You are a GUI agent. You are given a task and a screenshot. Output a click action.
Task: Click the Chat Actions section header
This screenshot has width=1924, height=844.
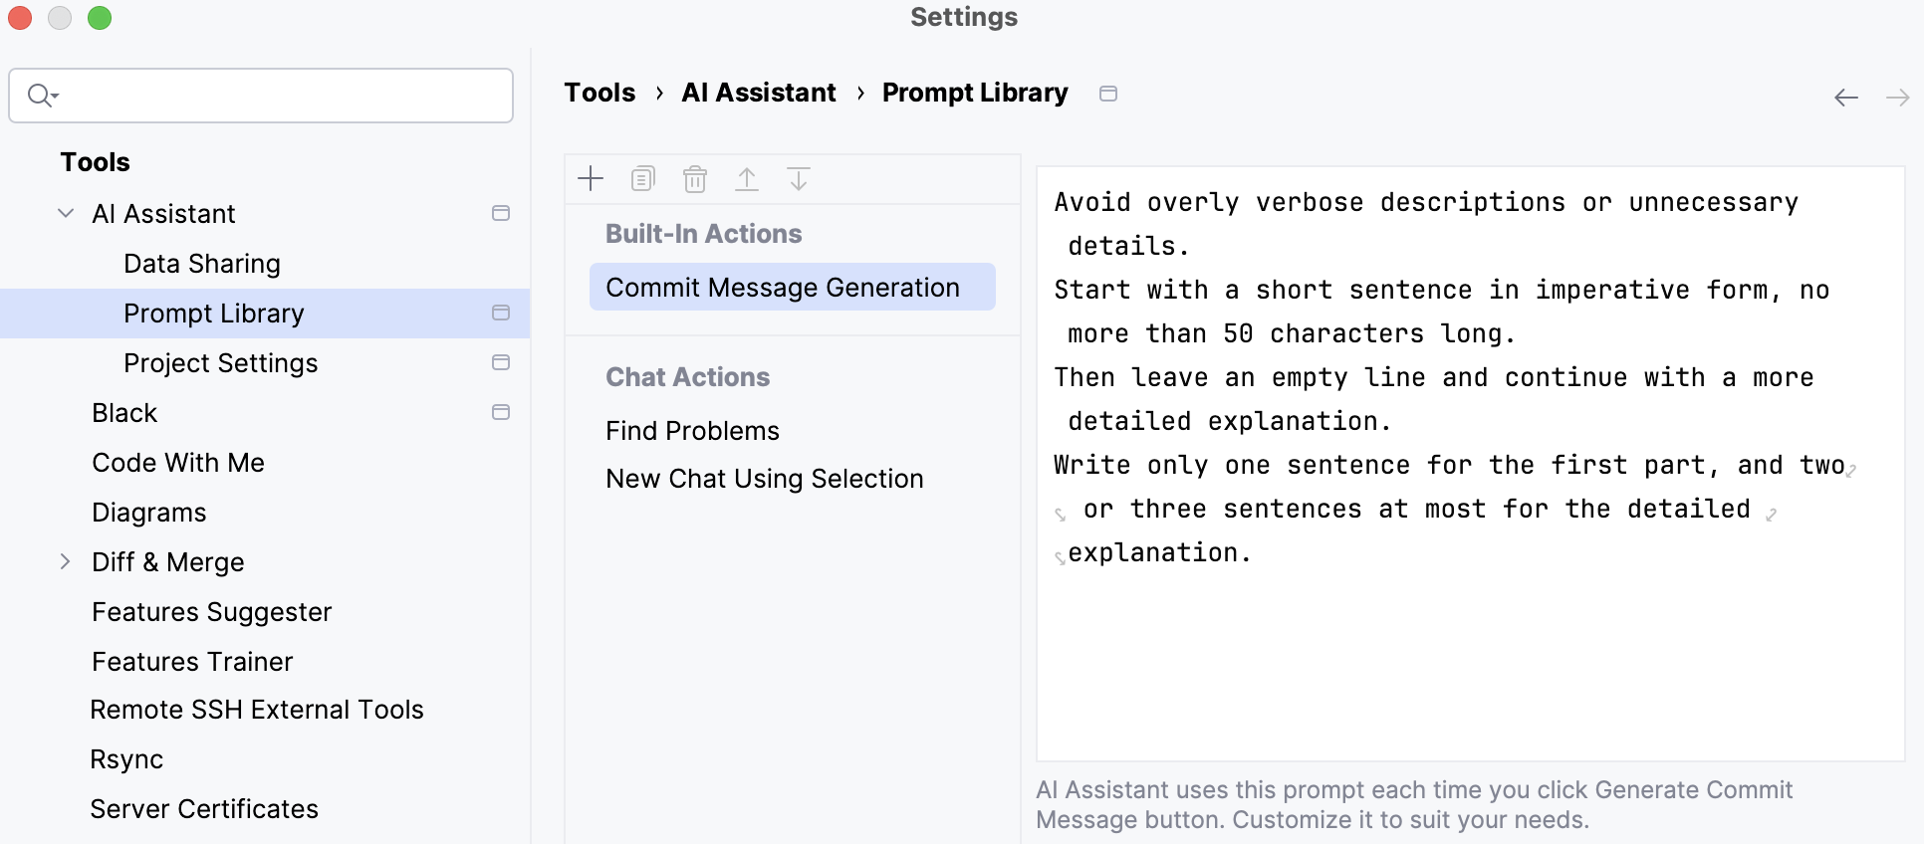coord(687,376)
